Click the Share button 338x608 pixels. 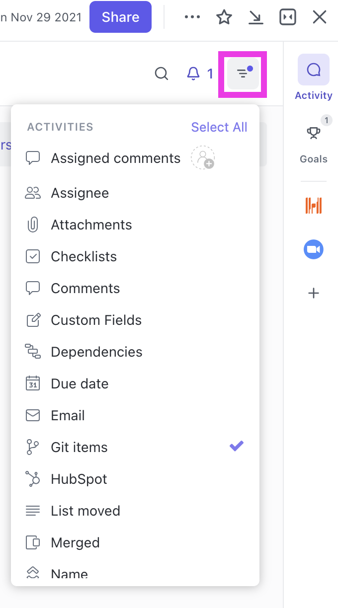click(120, 17)
